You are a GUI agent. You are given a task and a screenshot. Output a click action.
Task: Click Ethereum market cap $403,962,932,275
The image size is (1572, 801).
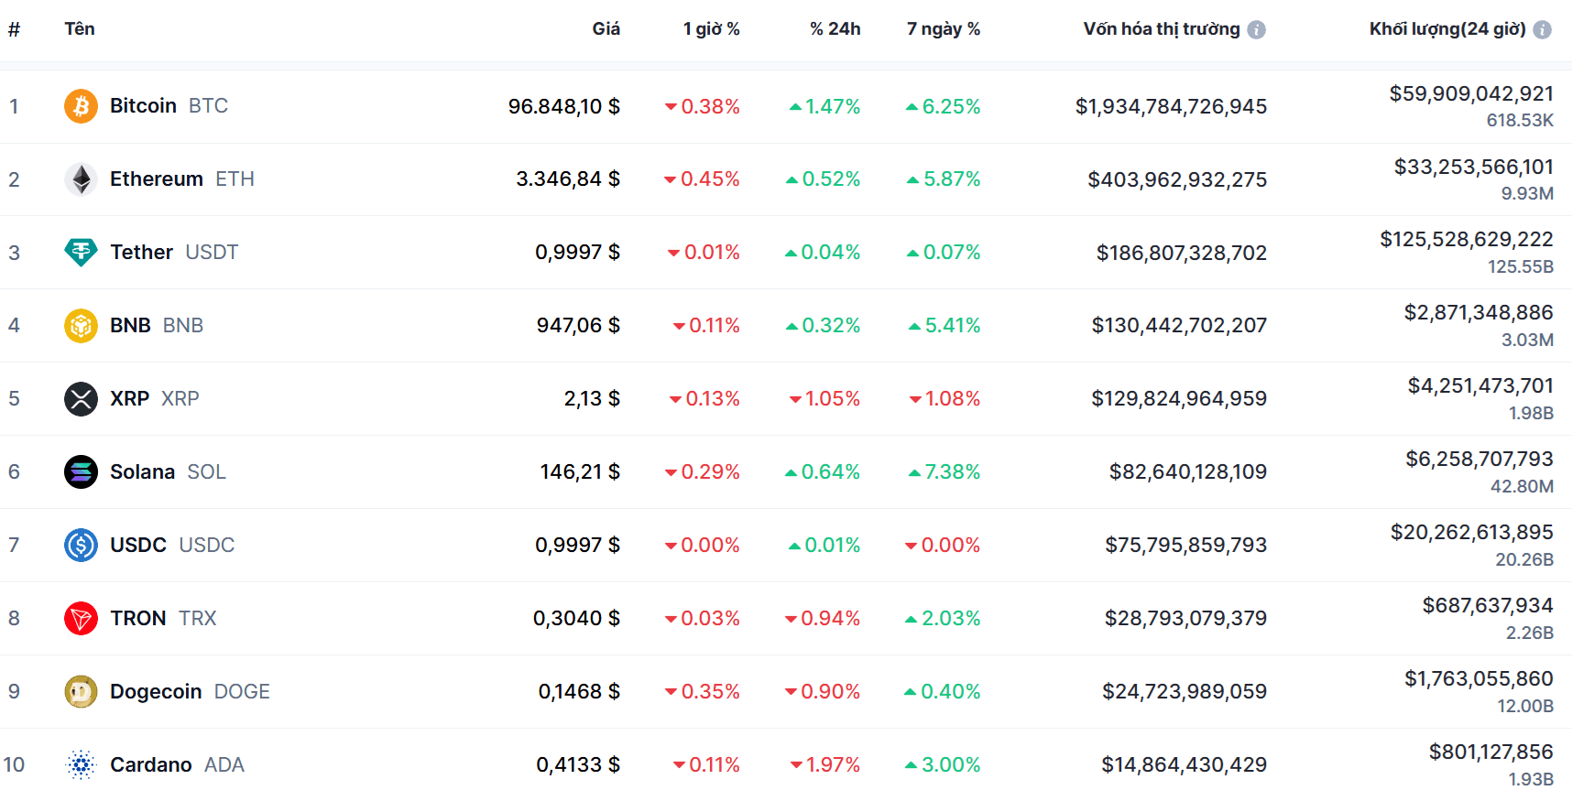coord(1177,179)
